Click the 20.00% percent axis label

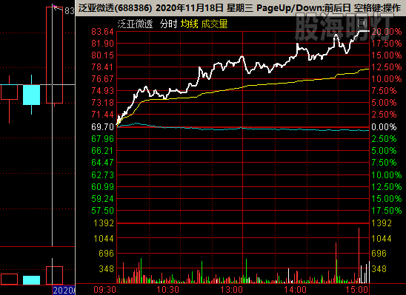387,32
